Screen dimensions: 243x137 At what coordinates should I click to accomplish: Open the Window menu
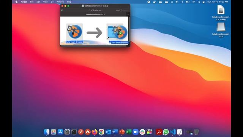coord(60,2)
